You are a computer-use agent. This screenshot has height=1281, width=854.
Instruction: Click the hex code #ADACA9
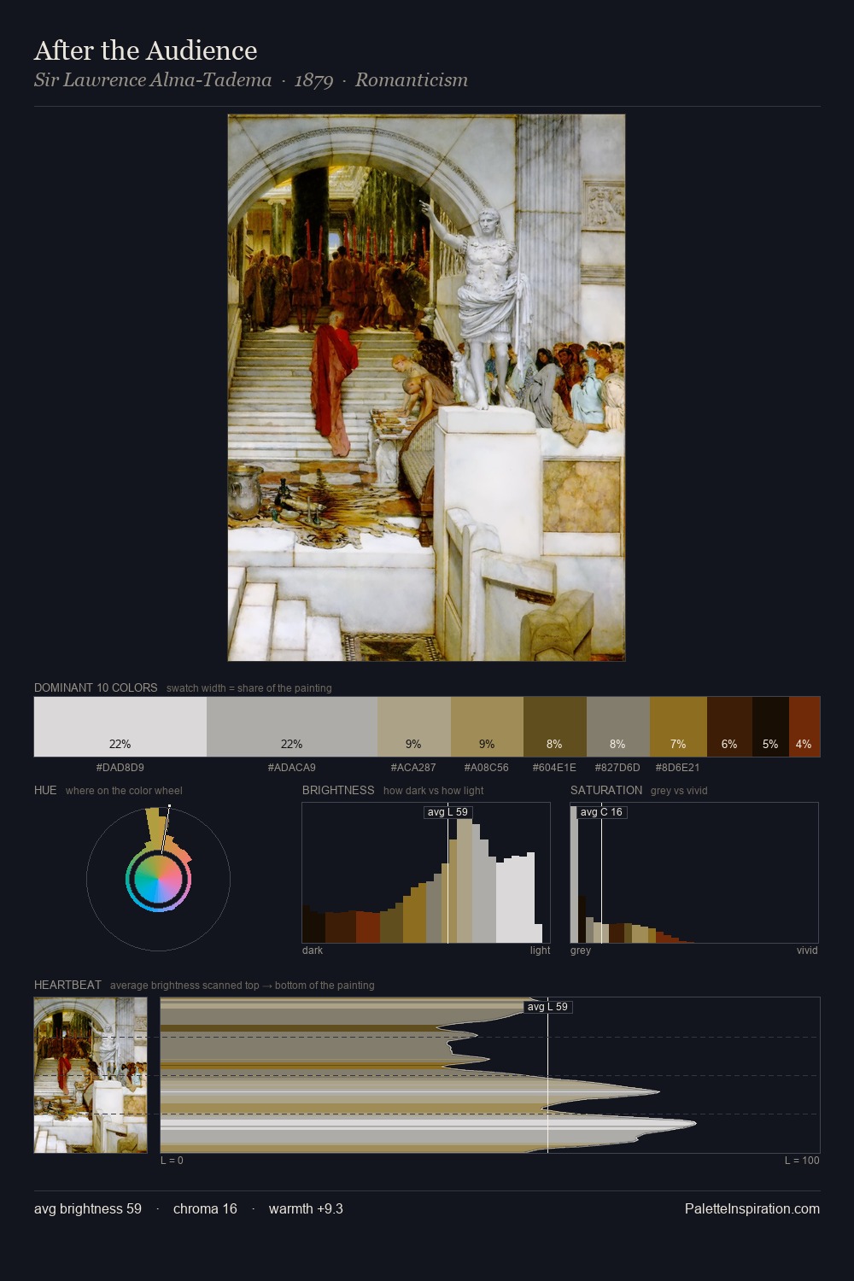coord(292,768)
